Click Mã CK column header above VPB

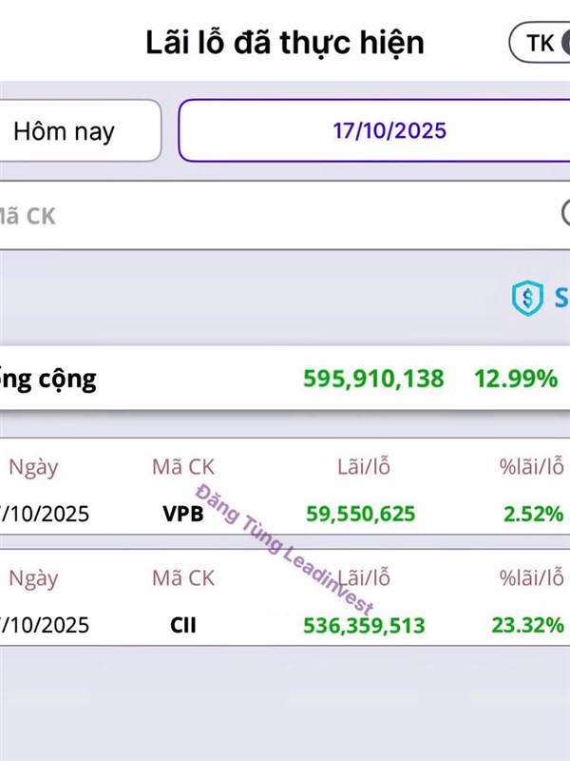(183, 467)
